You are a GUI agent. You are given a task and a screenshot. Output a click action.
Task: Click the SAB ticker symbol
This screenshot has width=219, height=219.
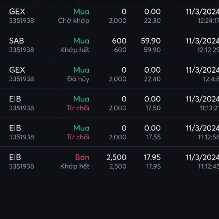pos(17,41)
